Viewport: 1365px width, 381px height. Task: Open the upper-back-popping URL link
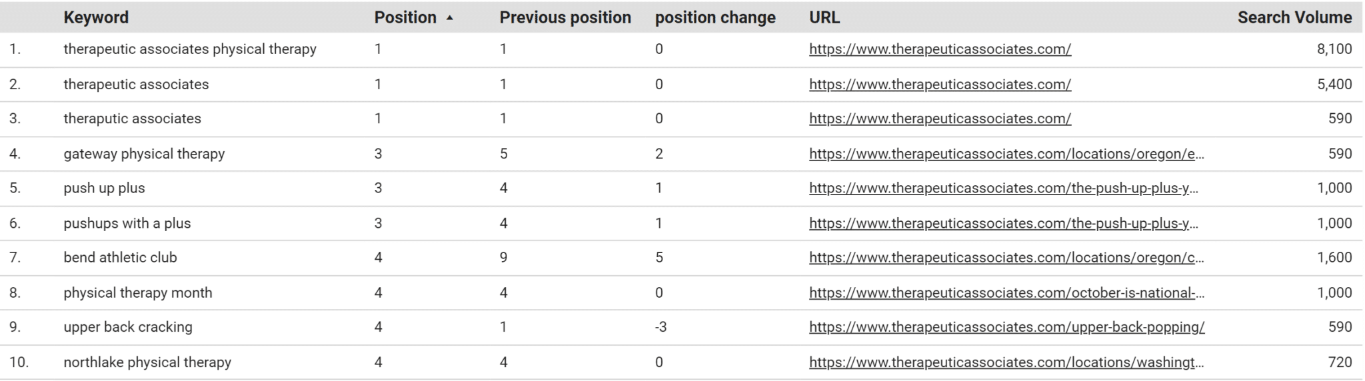tap(1006, 327)
